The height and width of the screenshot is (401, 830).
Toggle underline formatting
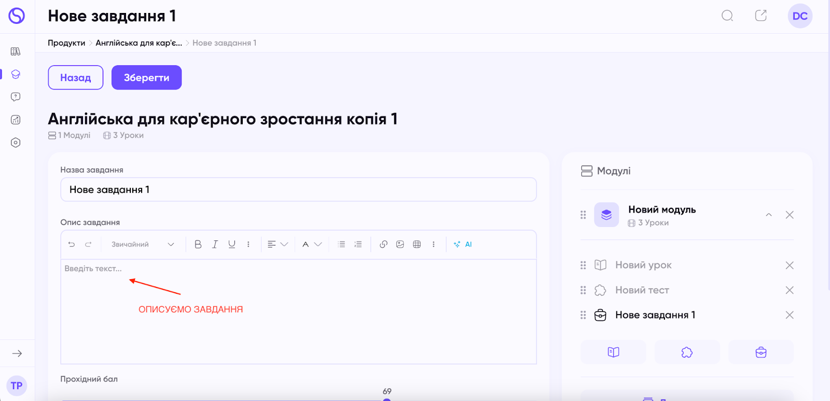point(232,245)
